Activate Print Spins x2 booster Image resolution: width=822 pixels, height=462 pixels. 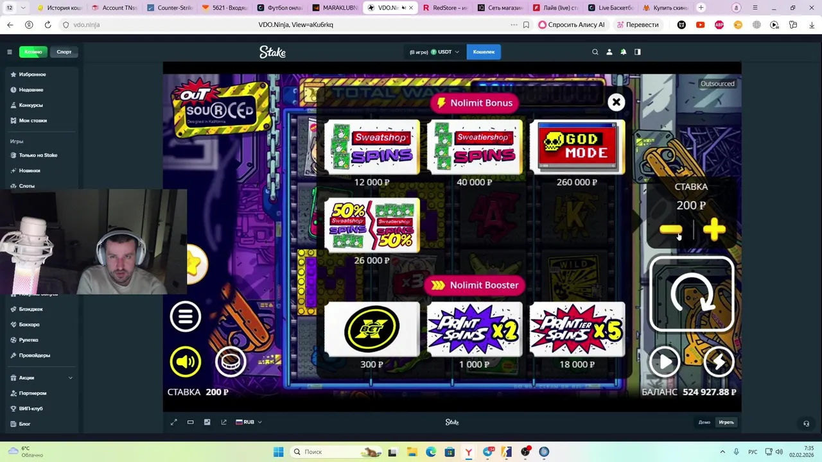[x=475, y=329]
